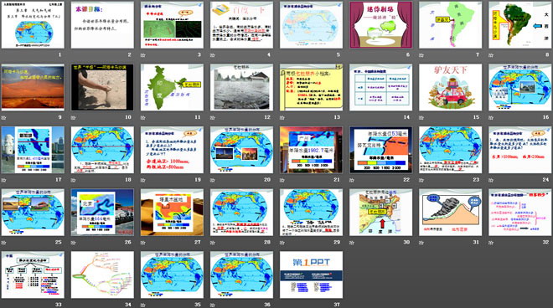553x308 pixels.
Task: Select slide 27 Tarim Basin thumbnail
Action: pos(172,213)
